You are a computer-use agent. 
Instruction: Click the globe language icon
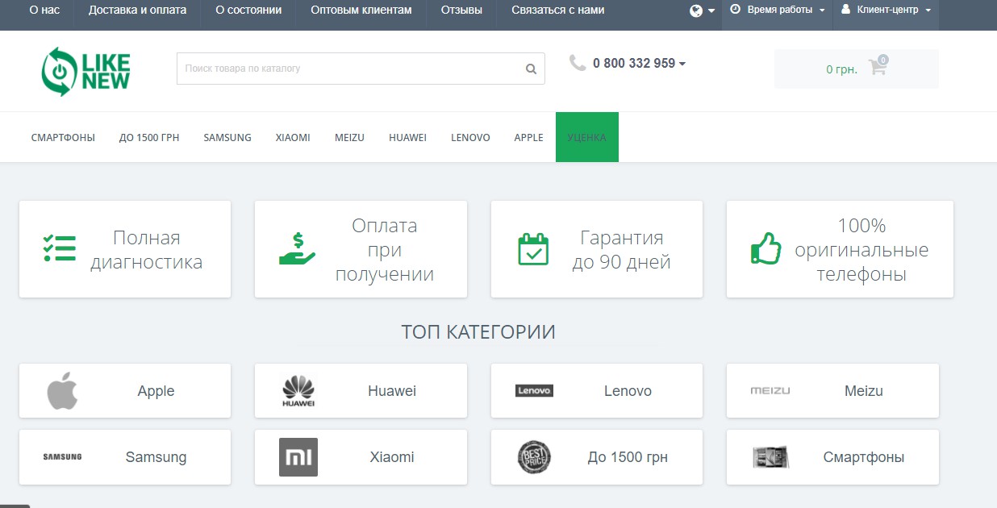[x=696, y=10]
